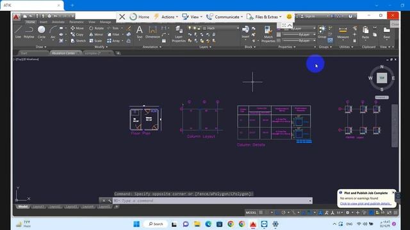Expand the Layers panel
This screenshot has height=230, width=410.
tap(205, 47)
